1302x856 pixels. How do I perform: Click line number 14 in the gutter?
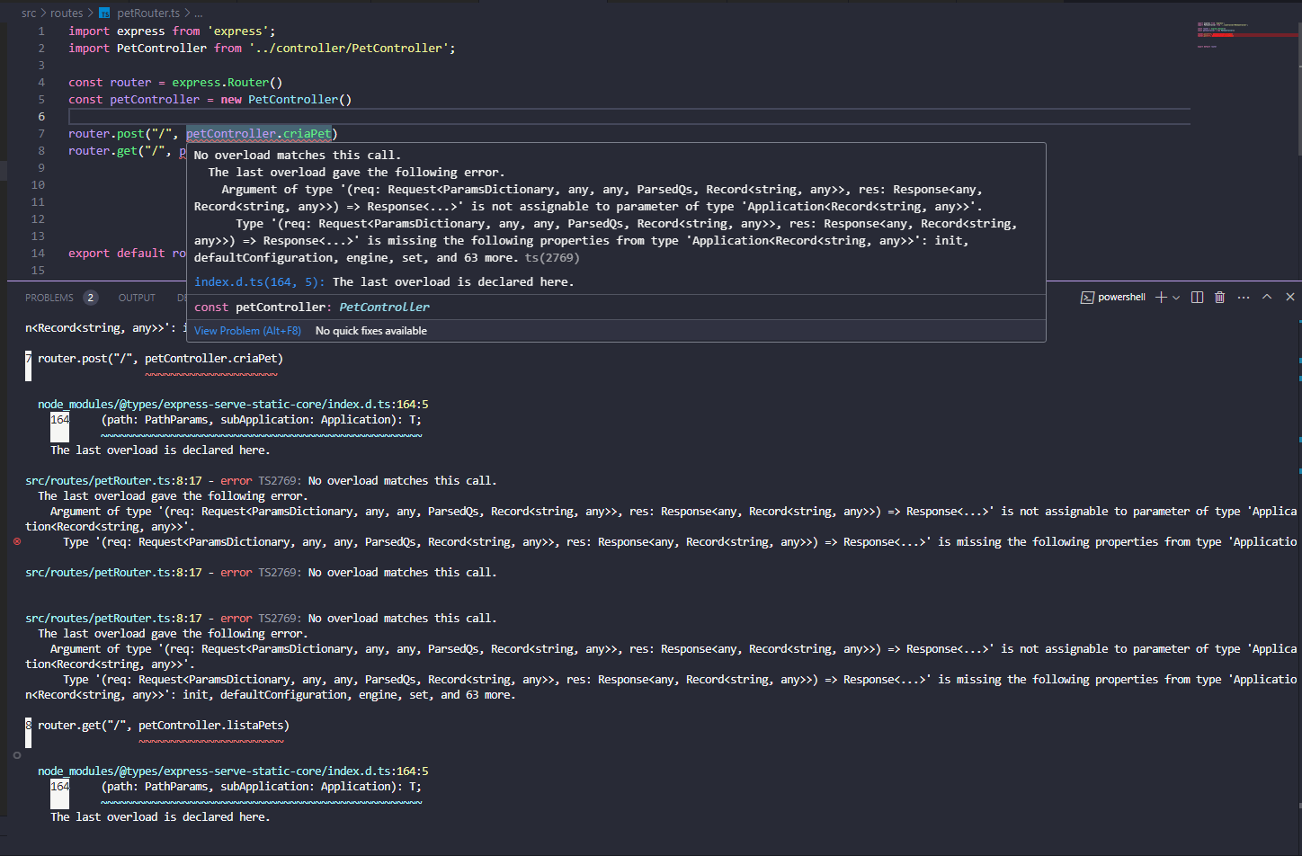click(x=38, y=254)
